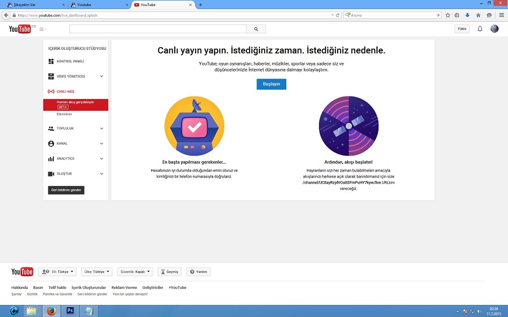Open the Ülke: Türkiye country dropdown

click(x=97, y=272)
